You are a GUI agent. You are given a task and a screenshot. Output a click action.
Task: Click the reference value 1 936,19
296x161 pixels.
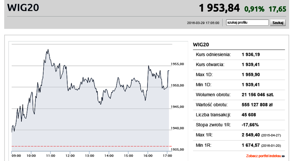pyautogui.click(x=251, y=55)
